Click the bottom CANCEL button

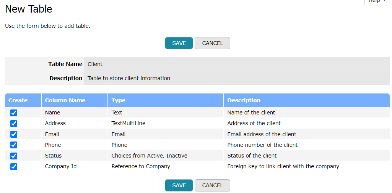[x=212, y=185]
